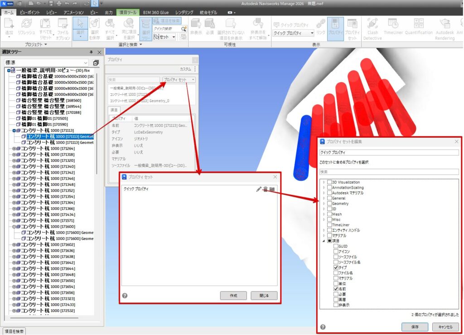Viewport: 464px width, 335px height.
Task: Open the 標準 dropdown in selection tree
Action: tap(47, 63)
